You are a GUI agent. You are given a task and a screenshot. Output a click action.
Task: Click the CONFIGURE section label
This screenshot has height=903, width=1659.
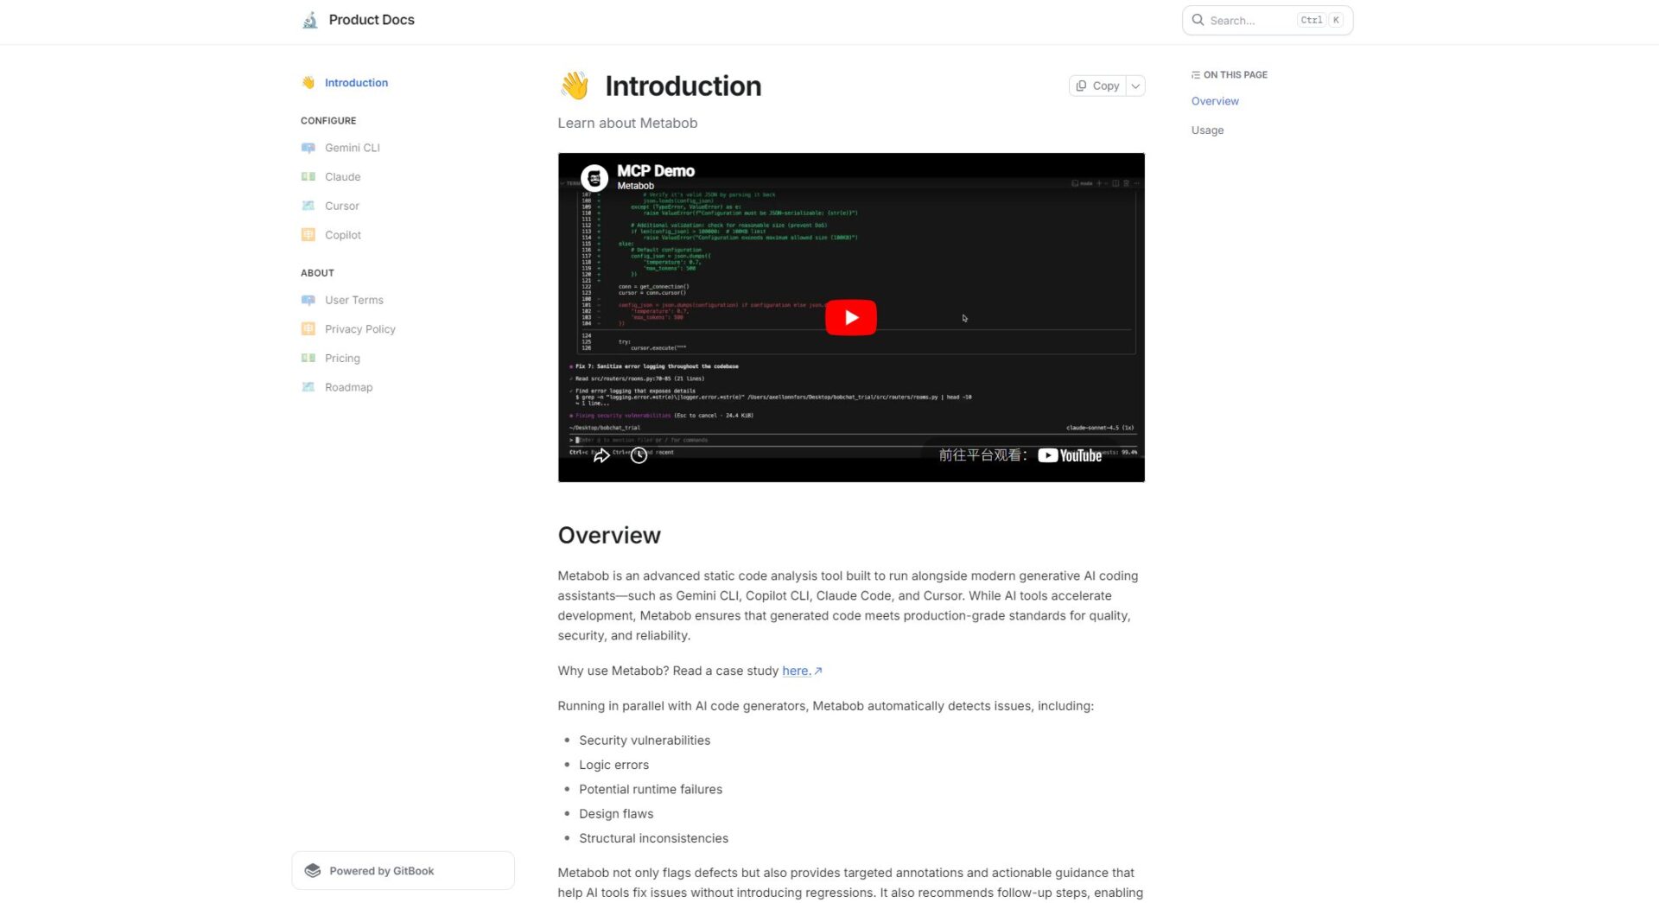click(328, 121)
